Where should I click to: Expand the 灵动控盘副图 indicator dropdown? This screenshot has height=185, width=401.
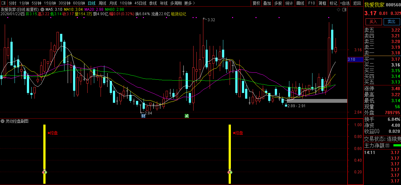click(x=3, y=121)
